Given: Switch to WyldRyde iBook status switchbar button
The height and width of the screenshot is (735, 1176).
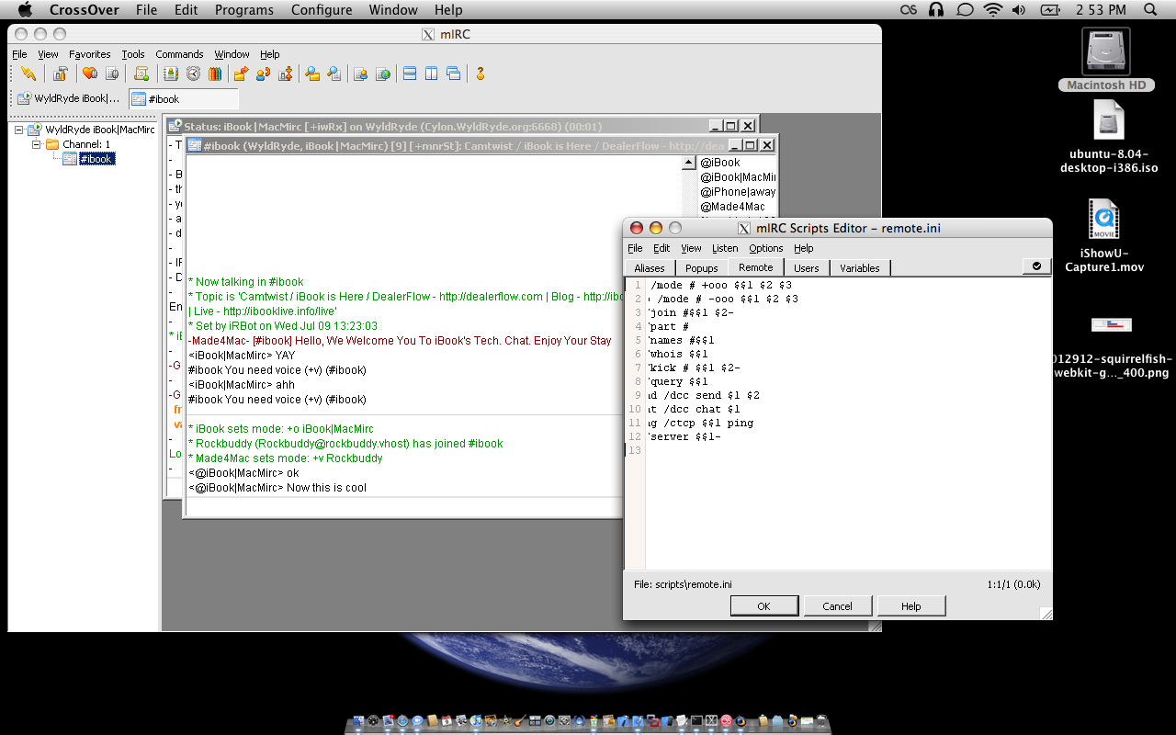Looking at the screenshot, I should (69, 98).
